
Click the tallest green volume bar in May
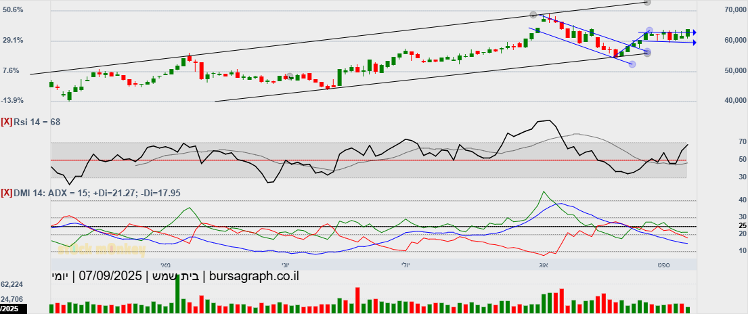pyautogui.click(x=177, y=294)
